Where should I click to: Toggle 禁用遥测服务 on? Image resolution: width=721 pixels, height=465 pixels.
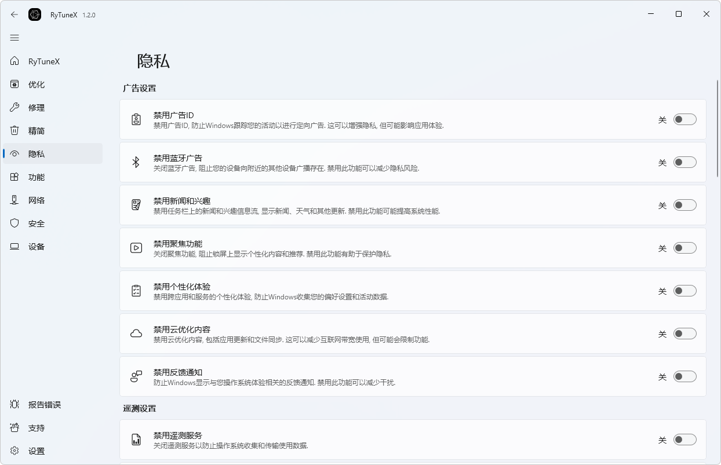pos(684,440)
